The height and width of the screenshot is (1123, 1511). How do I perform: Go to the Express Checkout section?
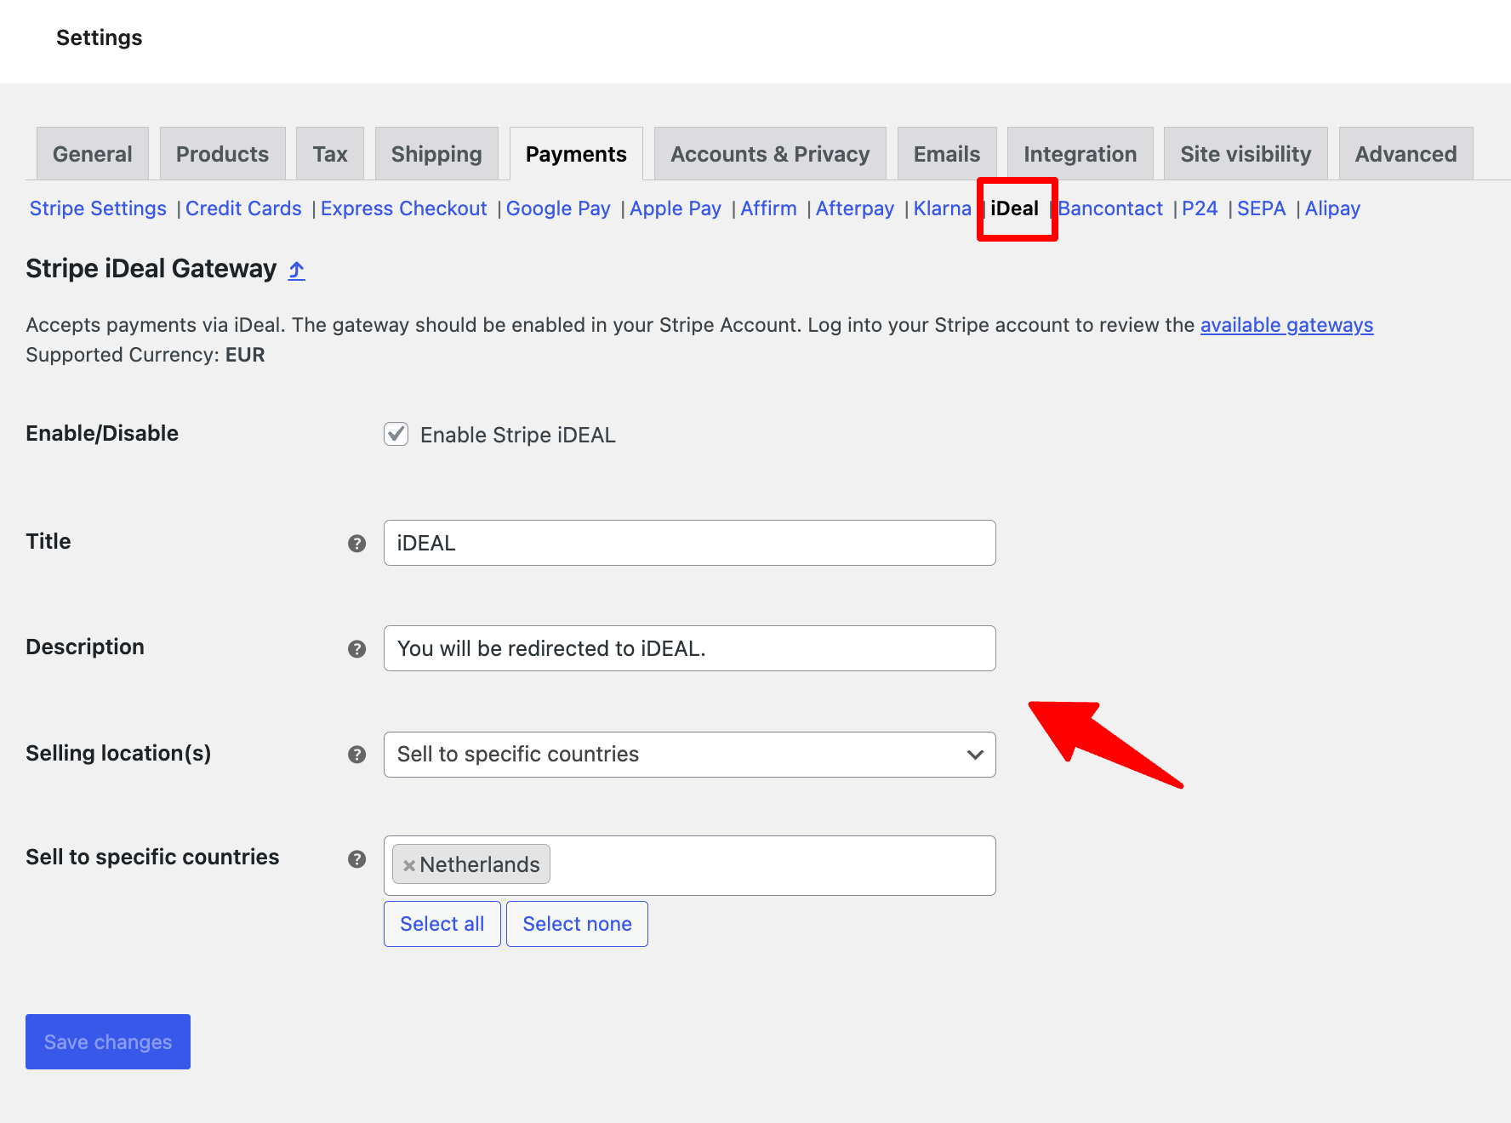(403, 208)
